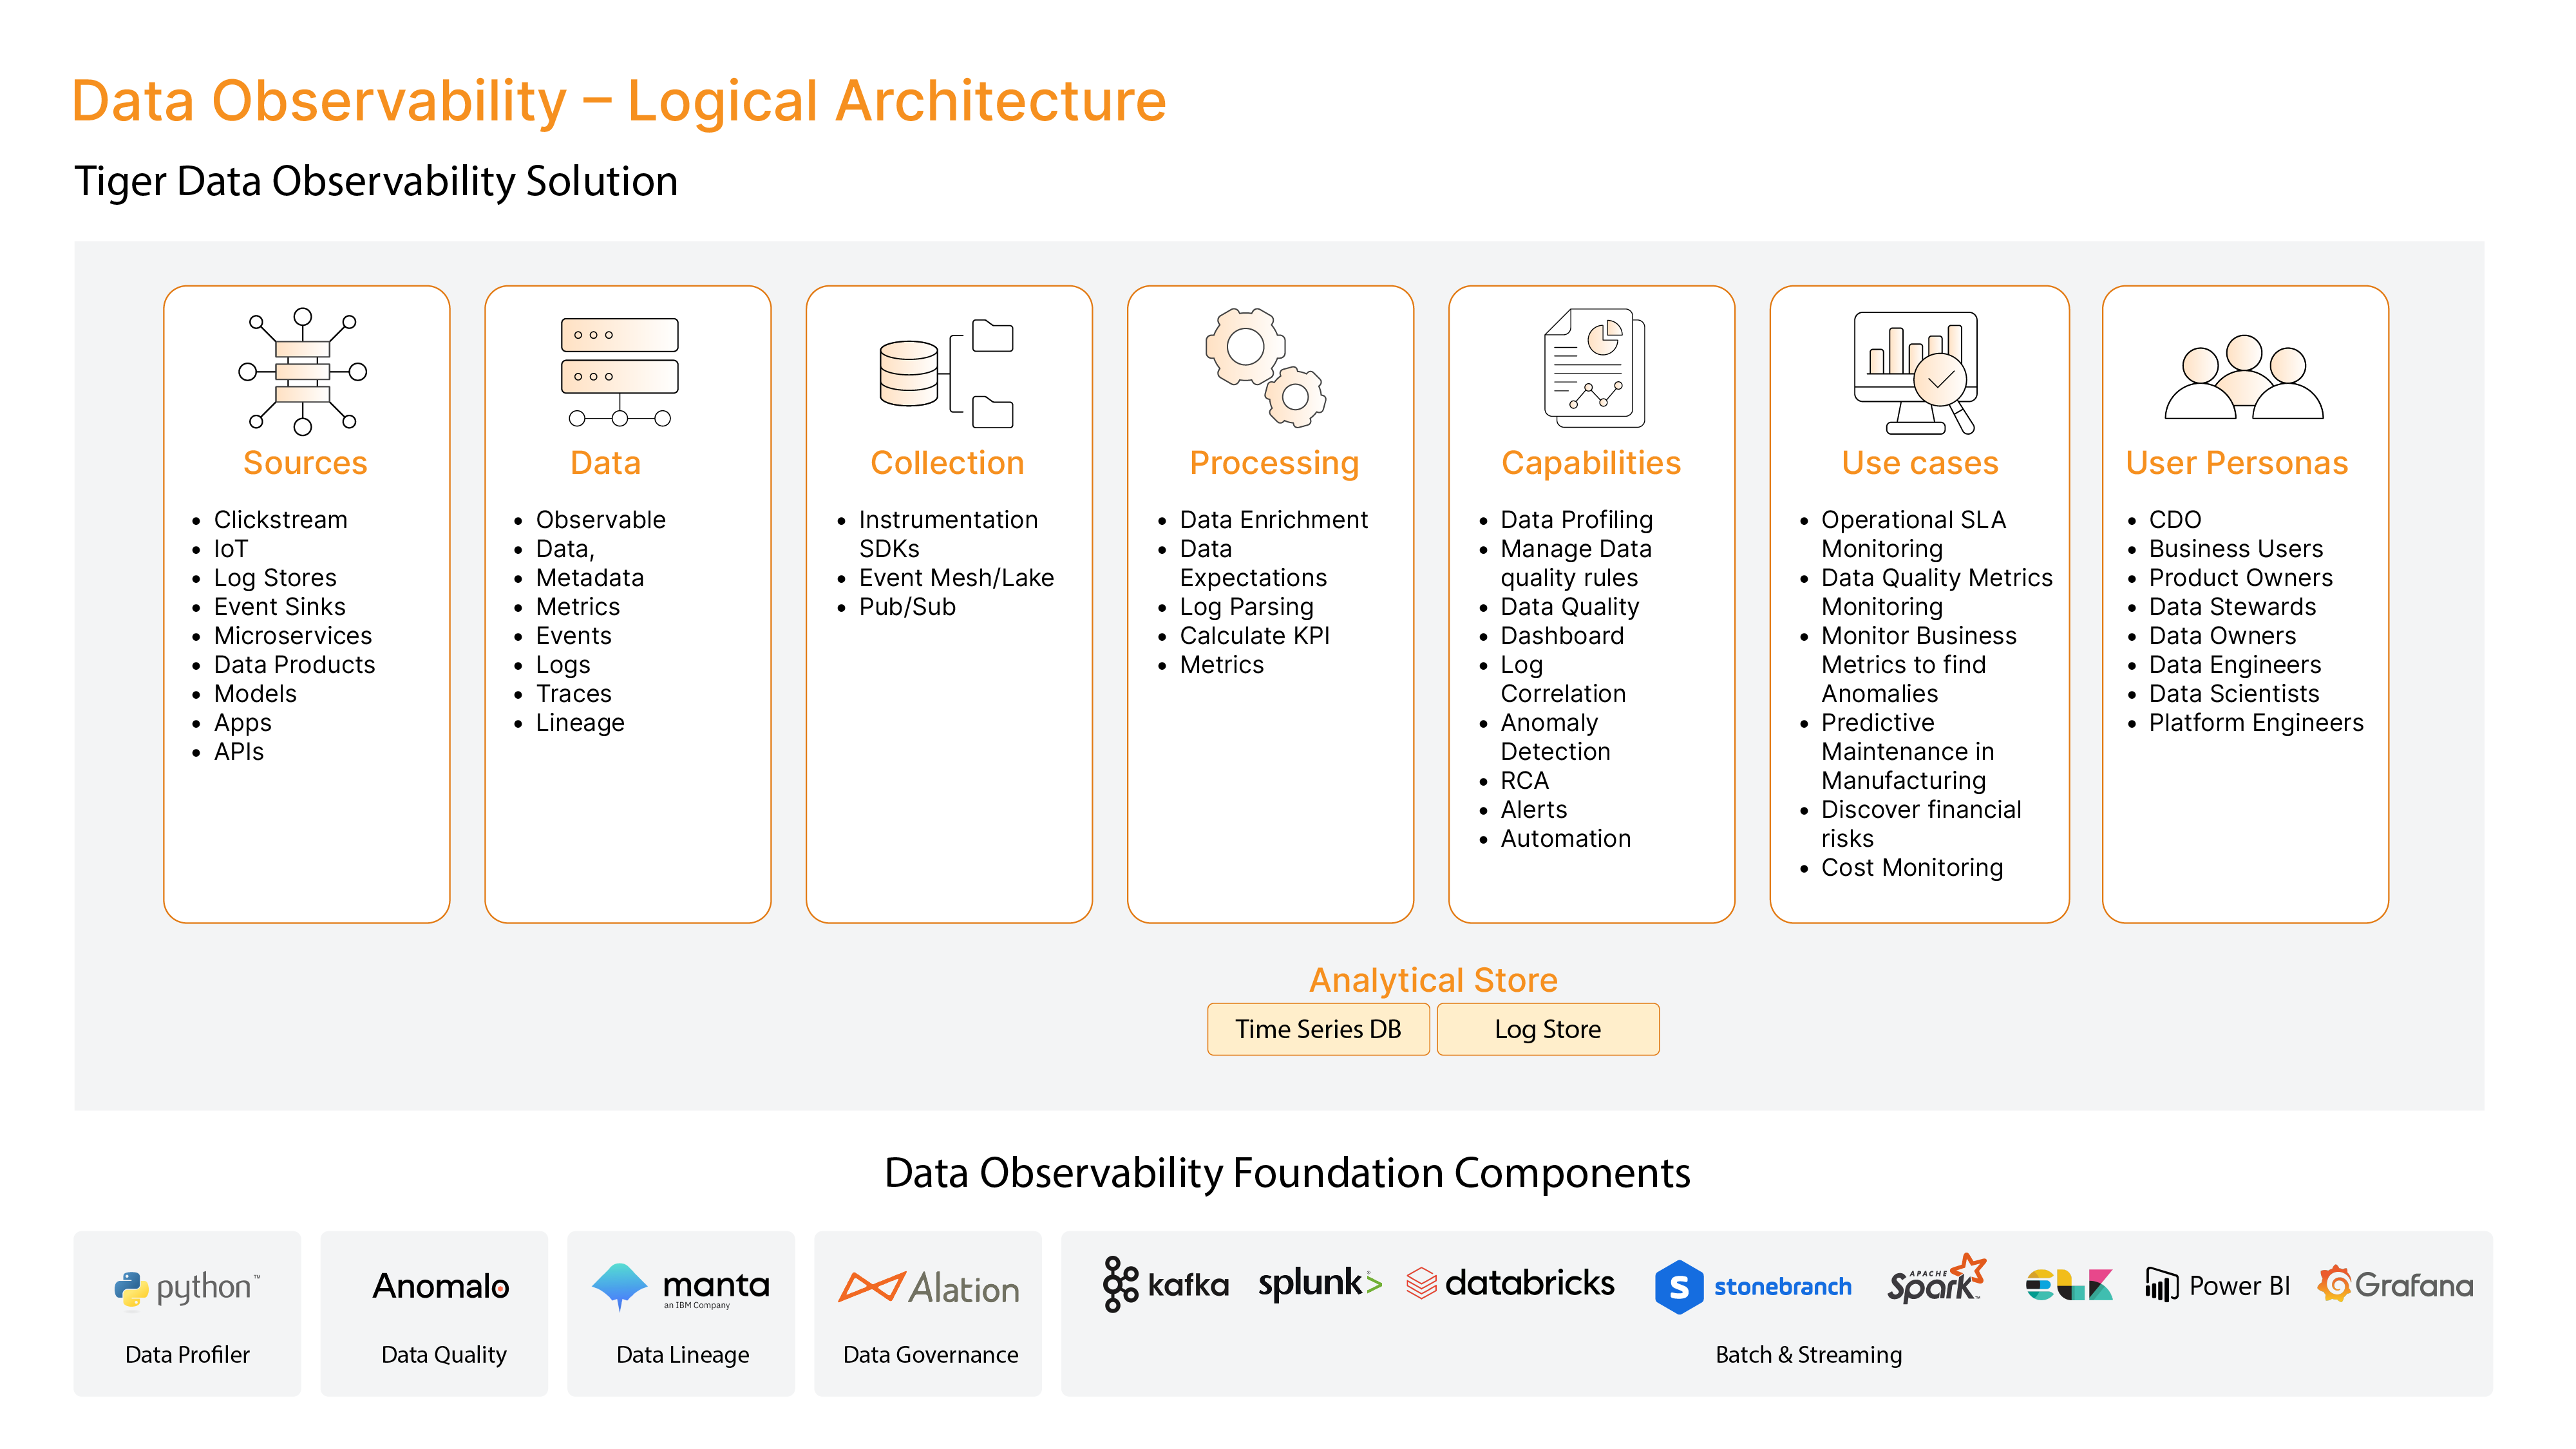The width and height of the screenshot is (2576, 1449).
Task: Click the Log Store analytical store button
Action: pyautogui.click(x=1544, y=1026)
